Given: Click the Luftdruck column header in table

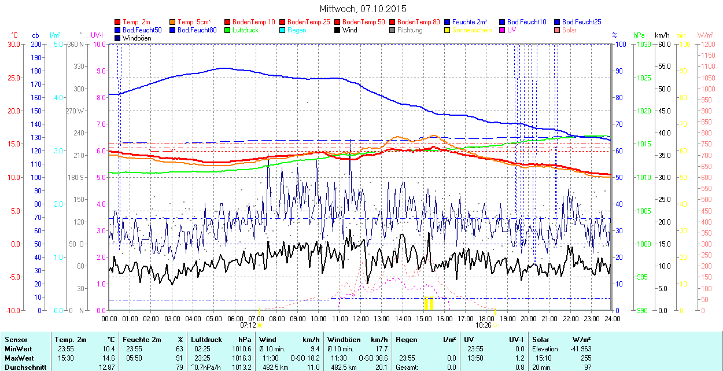Looking at the screenshot, I should [x=206, y=340].
